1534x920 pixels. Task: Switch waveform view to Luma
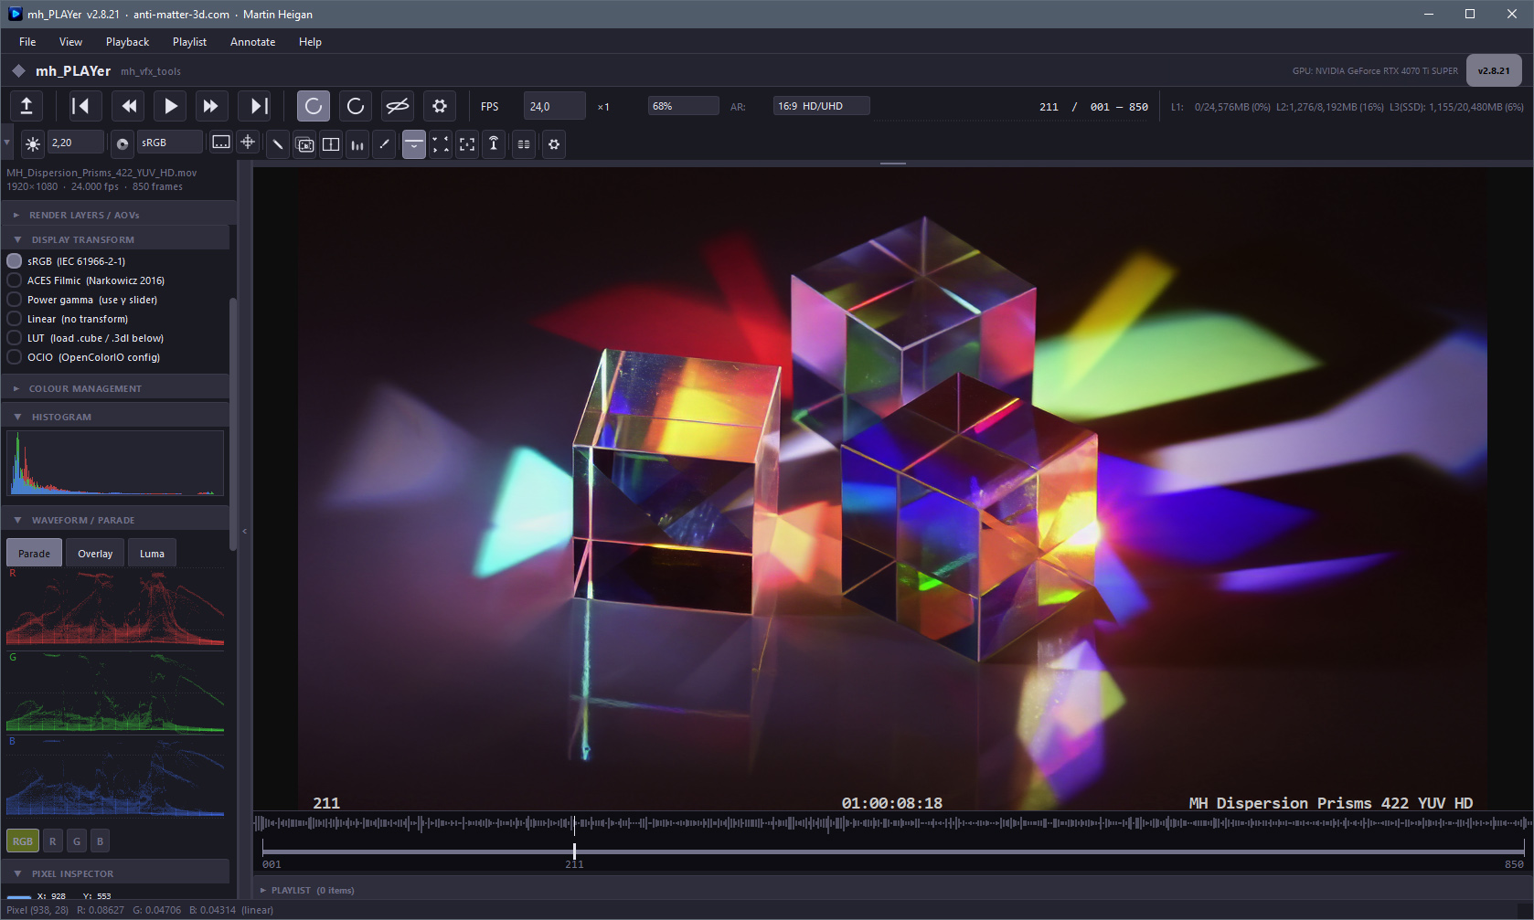[x=152, y=552]
